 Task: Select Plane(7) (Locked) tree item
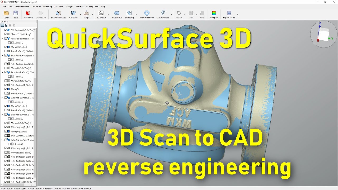[x=19, y=131]
